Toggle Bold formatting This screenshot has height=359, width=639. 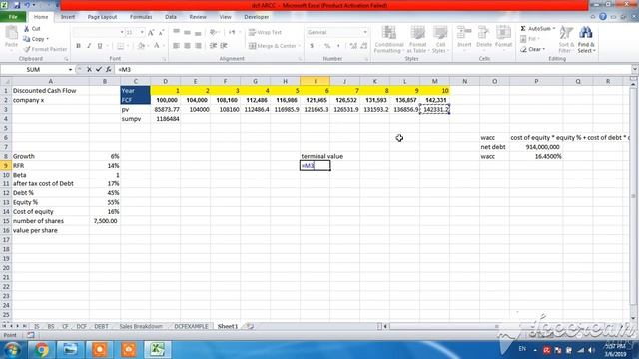[x=78, y=46]
